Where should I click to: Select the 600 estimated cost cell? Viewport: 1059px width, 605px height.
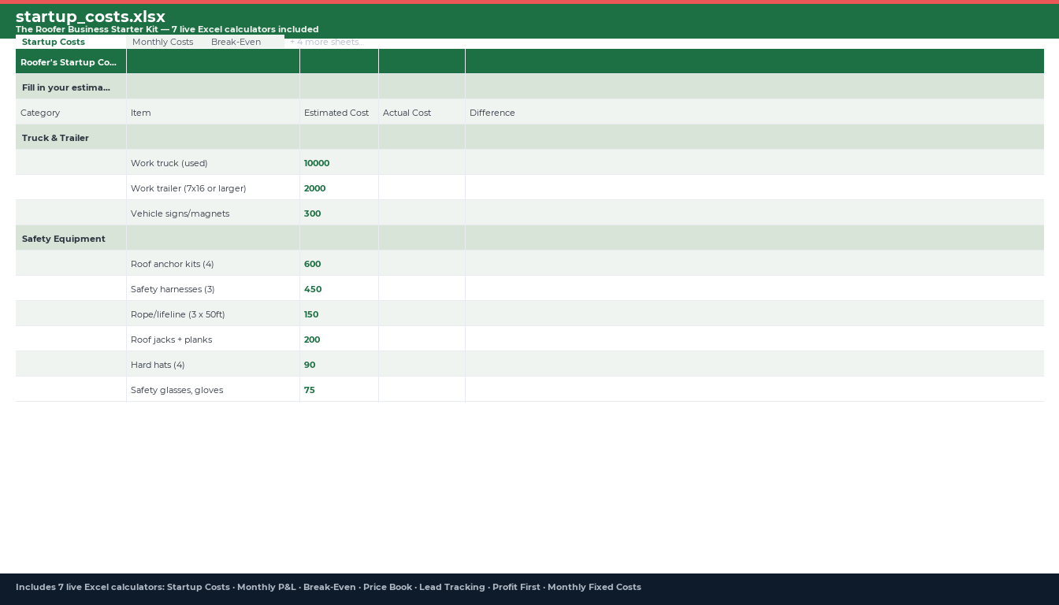(x=339, y=263)
